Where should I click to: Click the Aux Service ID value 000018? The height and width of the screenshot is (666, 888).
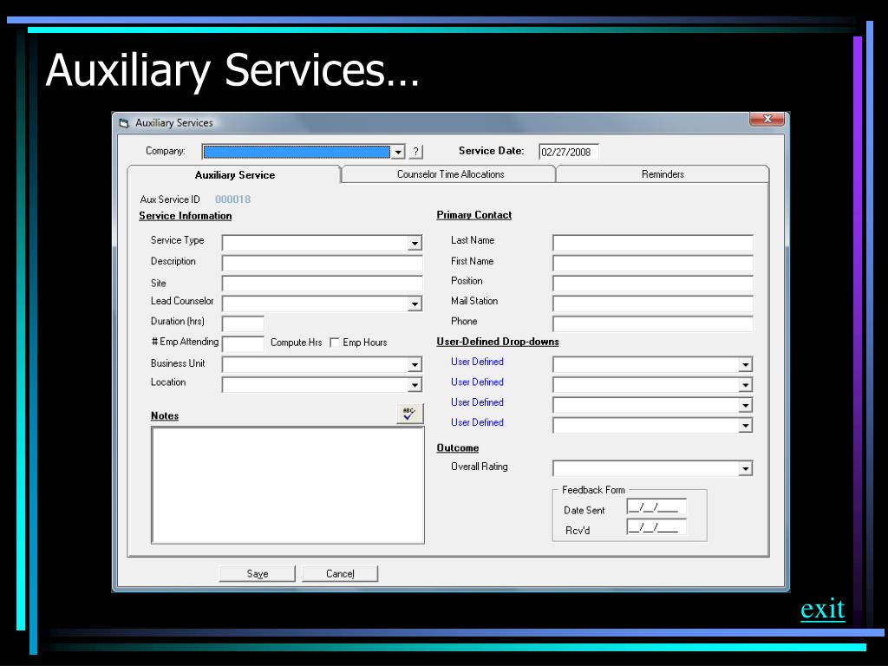coord(232,199)
